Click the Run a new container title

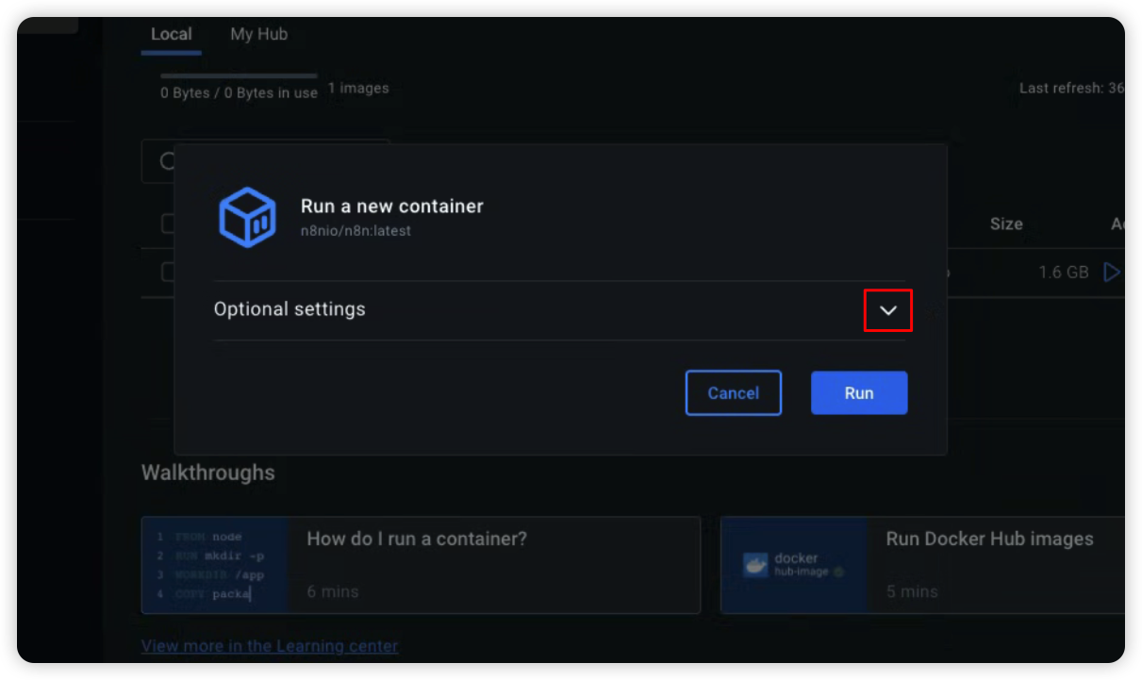coord(392,207)
